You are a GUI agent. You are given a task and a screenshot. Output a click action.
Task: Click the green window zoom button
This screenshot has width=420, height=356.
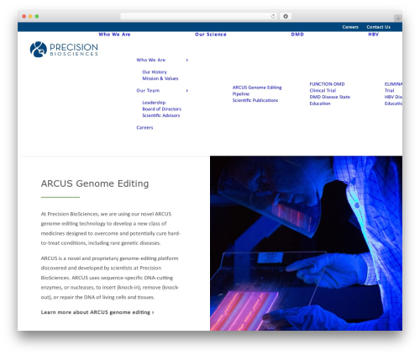(x=37, y=16)
